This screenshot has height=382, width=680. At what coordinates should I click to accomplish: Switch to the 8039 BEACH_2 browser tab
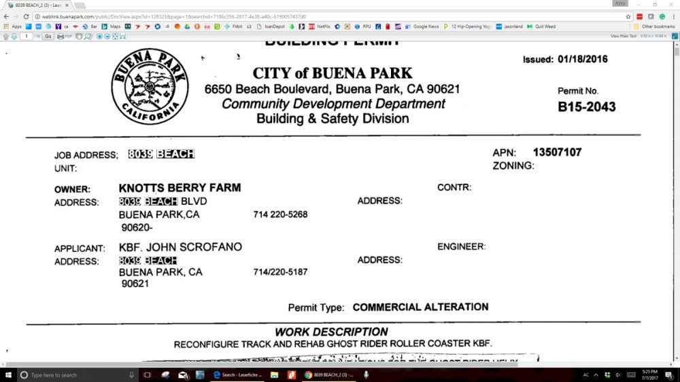coord(36,5)
